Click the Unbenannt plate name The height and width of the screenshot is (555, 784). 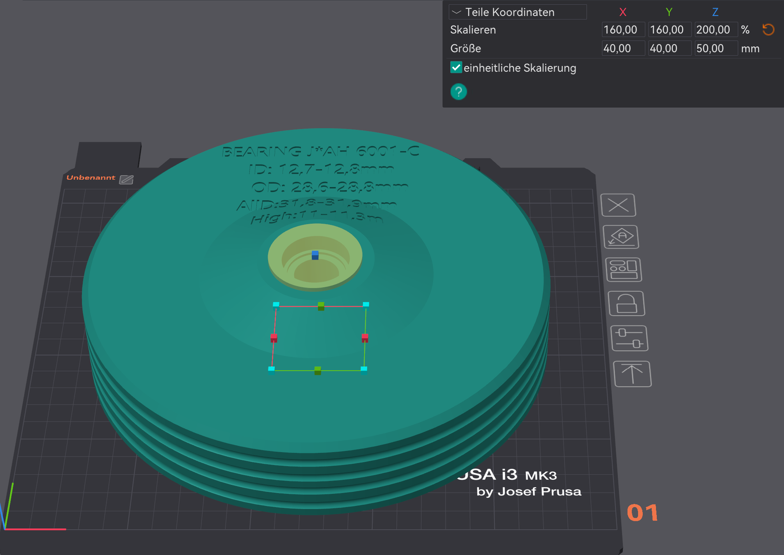(91, 178)
